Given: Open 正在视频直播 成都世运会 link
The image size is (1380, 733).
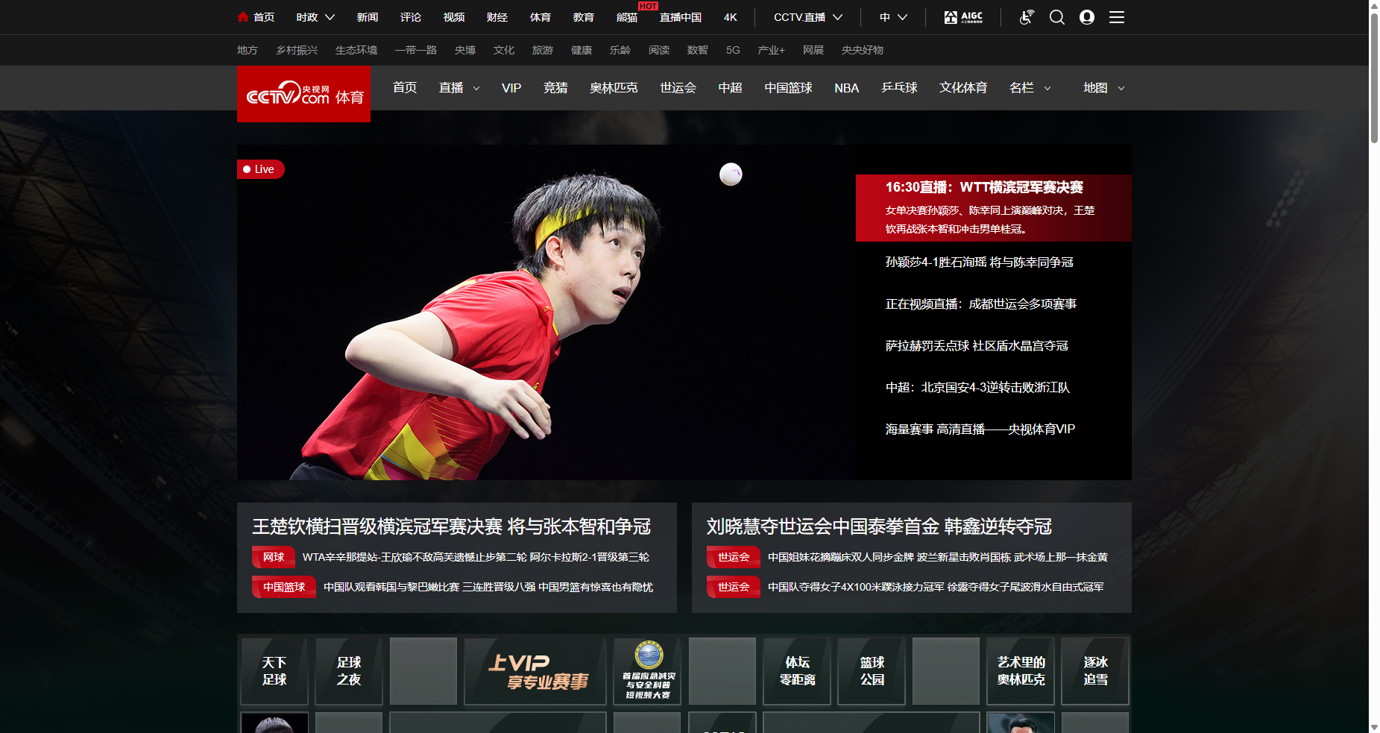Looking at the screenshot, I should click(x=981, y=304).
